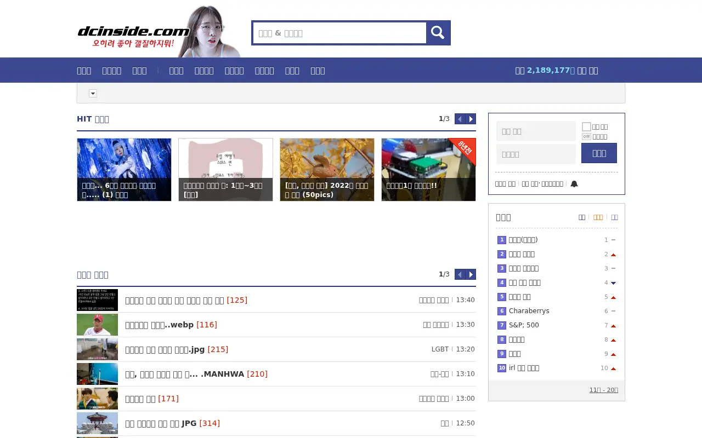The height and width of the screenshot is (438, 702).
Task: Click next arrow above the 13:40 post list
Action: [x=471, y=274]
